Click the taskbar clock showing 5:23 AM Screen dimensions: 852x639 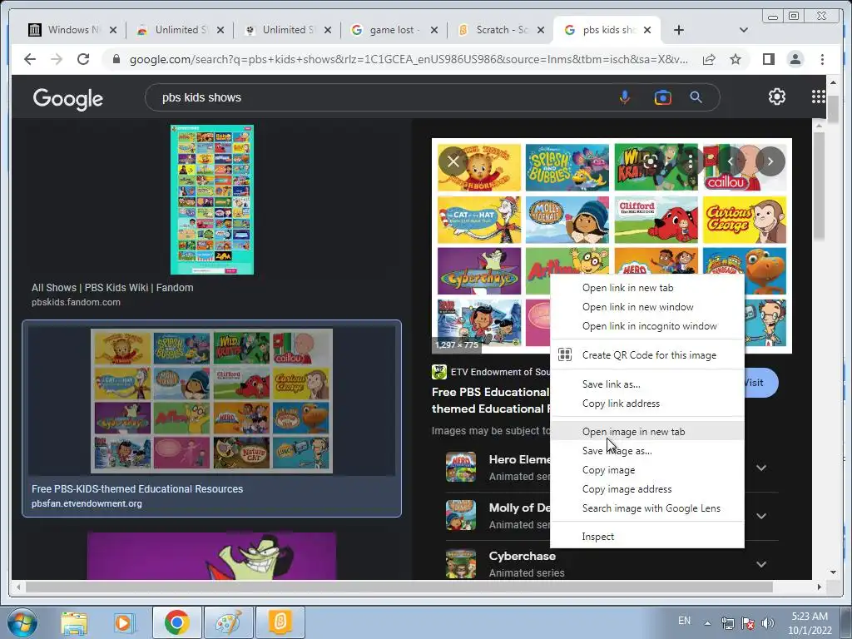pos(809,623)
